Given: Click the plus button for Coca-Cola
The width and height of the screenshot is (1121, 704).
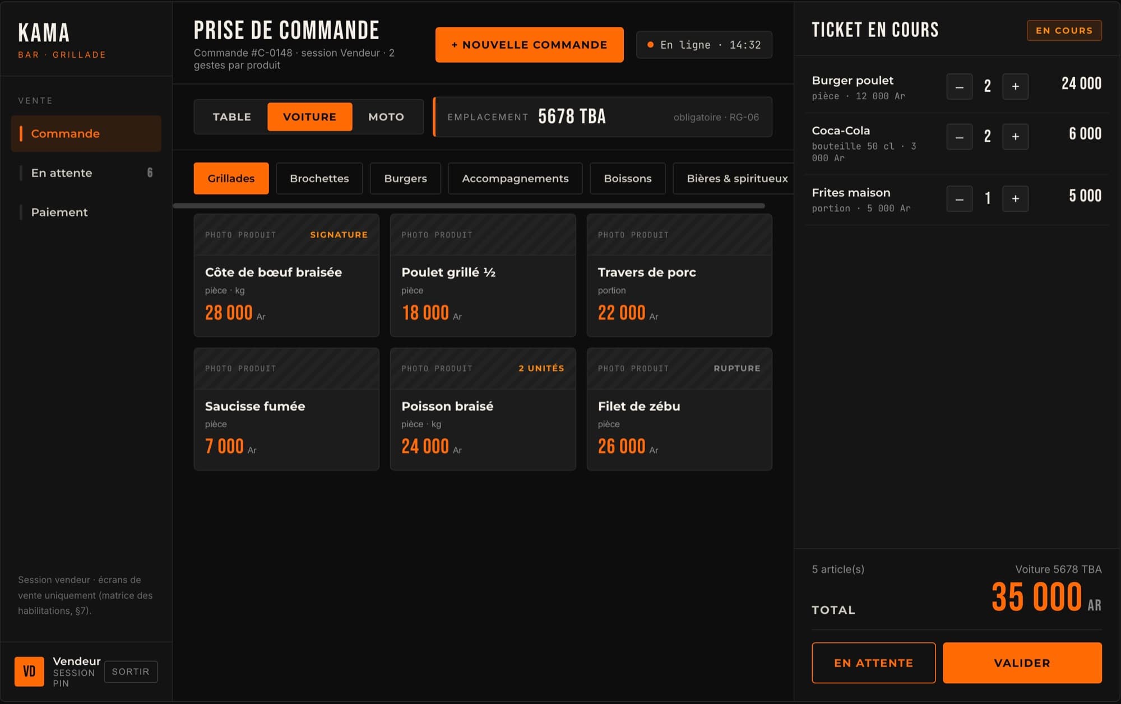Looking at the screenshot, I should pos(1015,137).
